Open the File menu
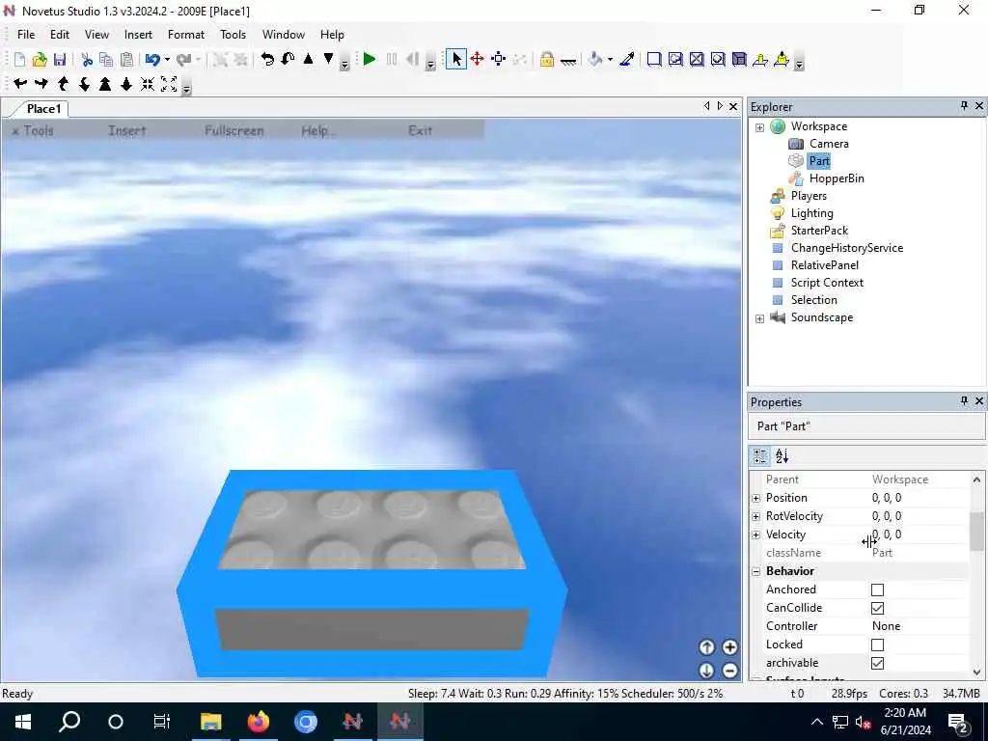The width and height of the screenshot is (988, 741). tap(26, 35)
